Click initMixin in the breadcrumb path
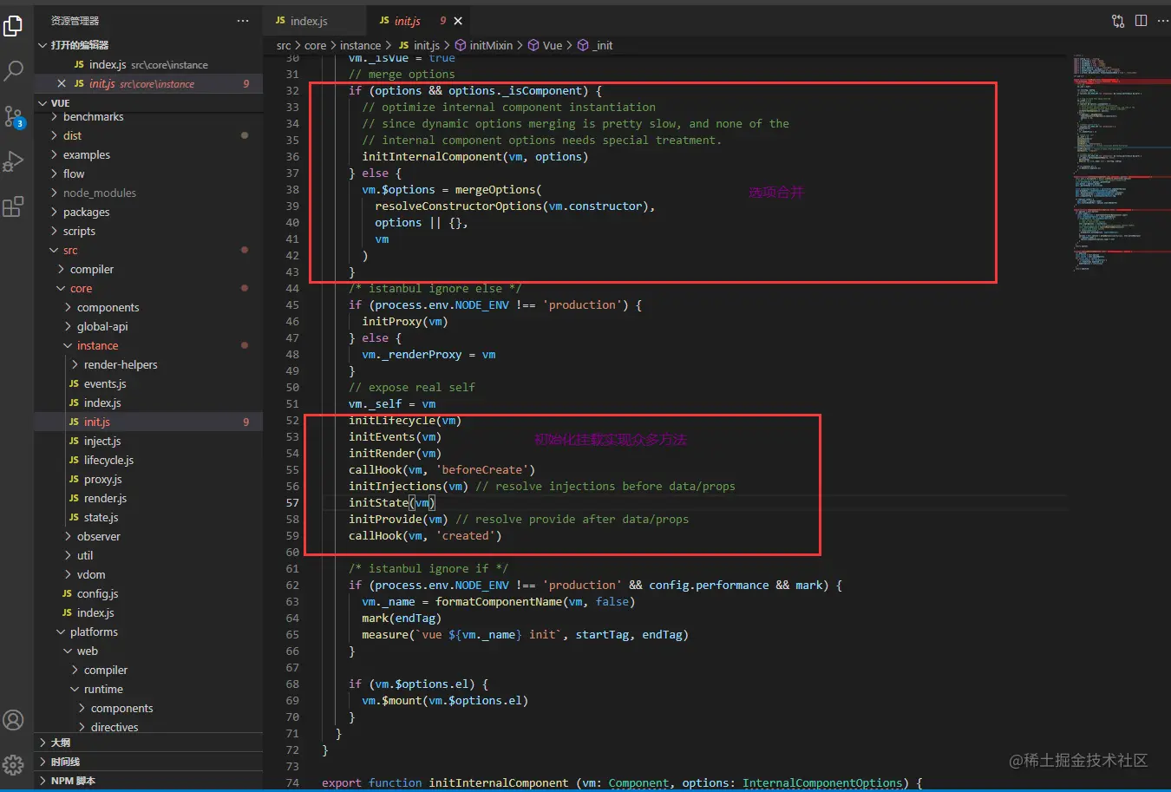The width and height of the screenshot is (1171, 792). point(490,45)
